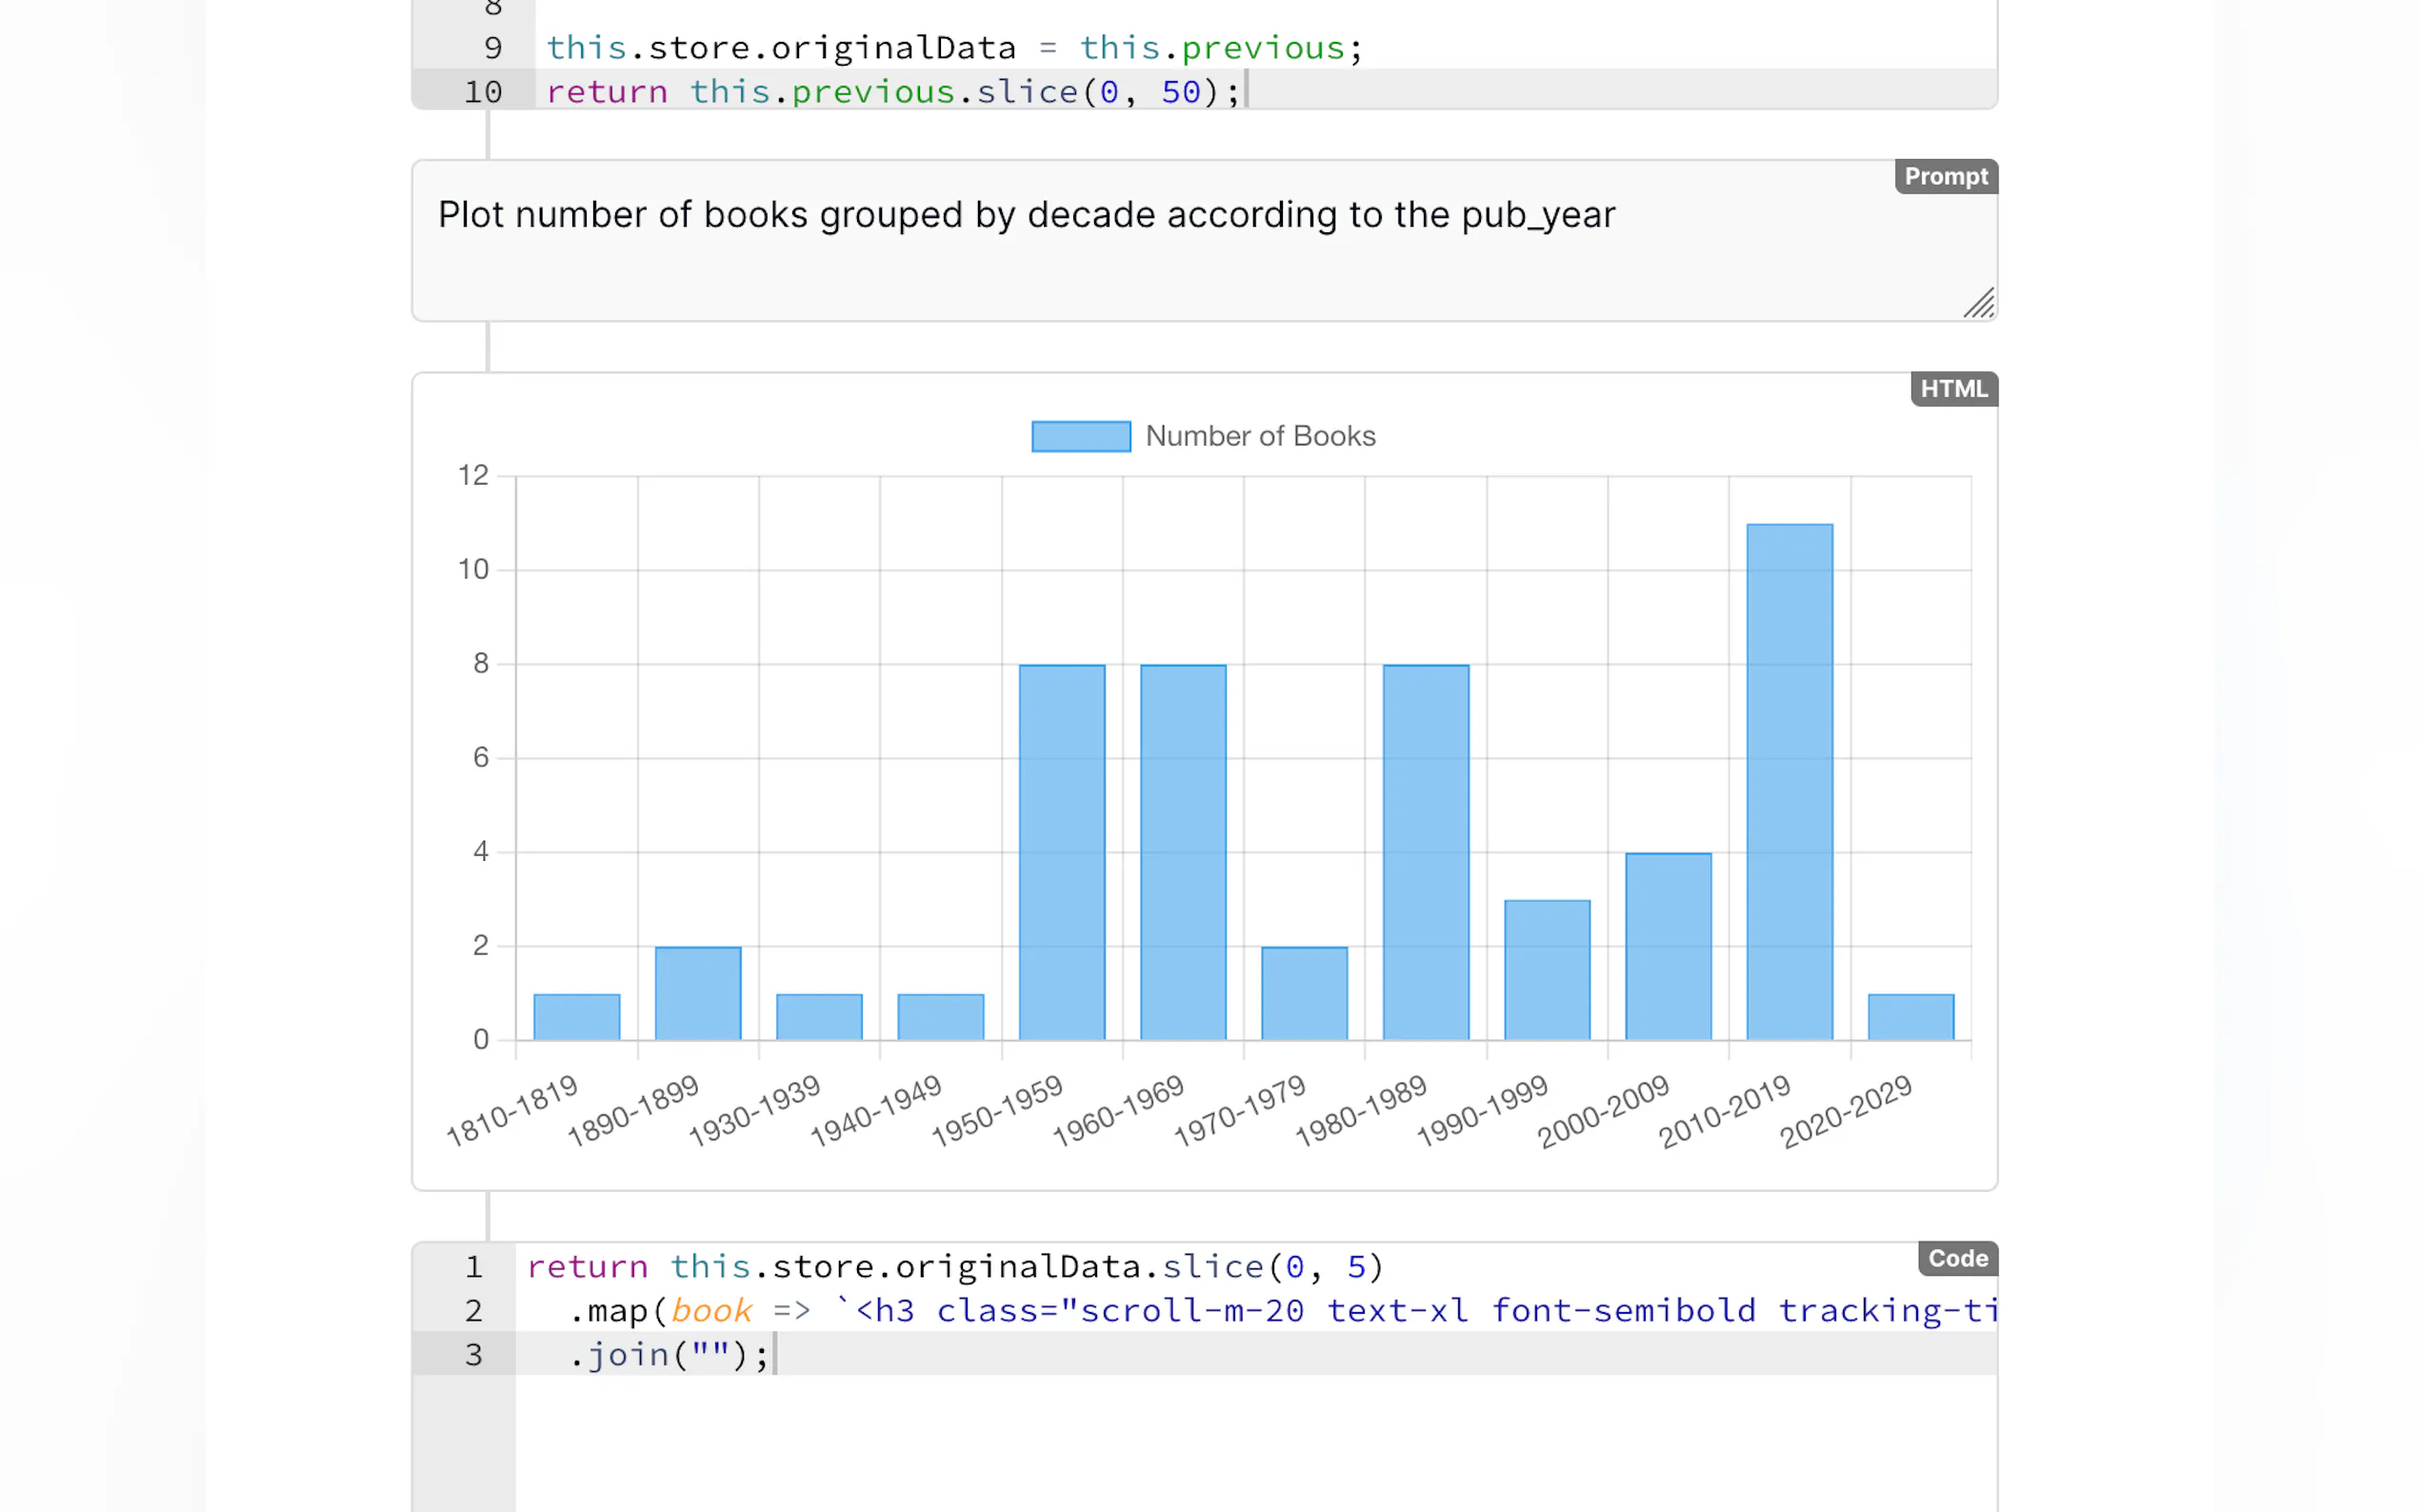
Task: Click the Number of Books legend label
Action: coord(1259,436)
